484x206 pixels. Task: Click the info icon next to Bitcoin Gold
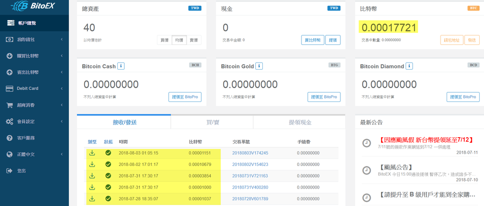pos(259,66)
